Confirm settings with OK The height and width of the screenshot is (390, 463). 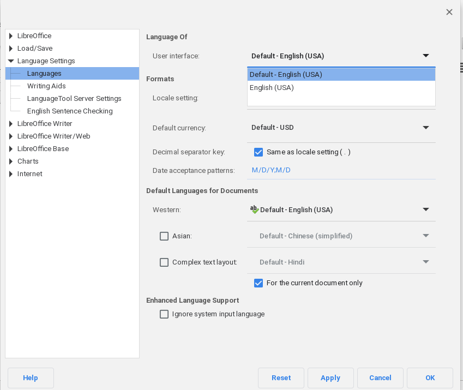430,378
